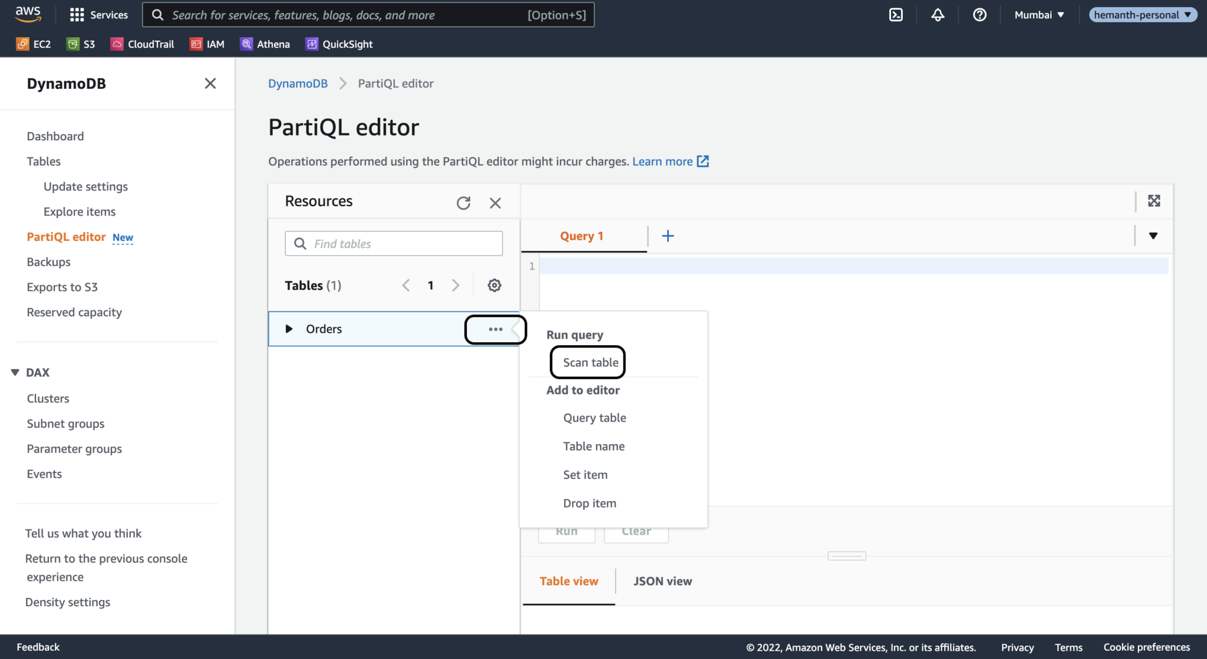Image resolution: width=1207 pixels, height=659 pixels.
Task: Open the notifications bell
Action: coord(938,15)
